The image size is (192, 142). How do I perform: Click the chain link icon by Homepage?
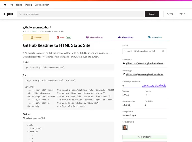tap(124, 74)
